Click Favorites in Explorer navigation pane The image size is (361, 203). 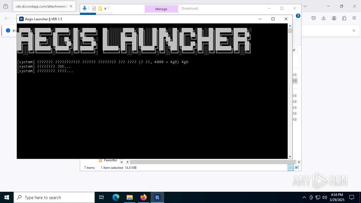(111, 160)
